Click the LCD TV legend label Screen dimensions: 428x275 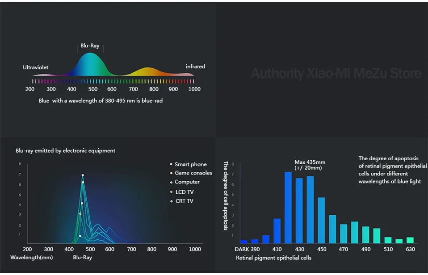pos(185,192)
